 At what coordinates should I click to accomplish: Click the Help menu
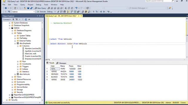(x=62, y=5)
